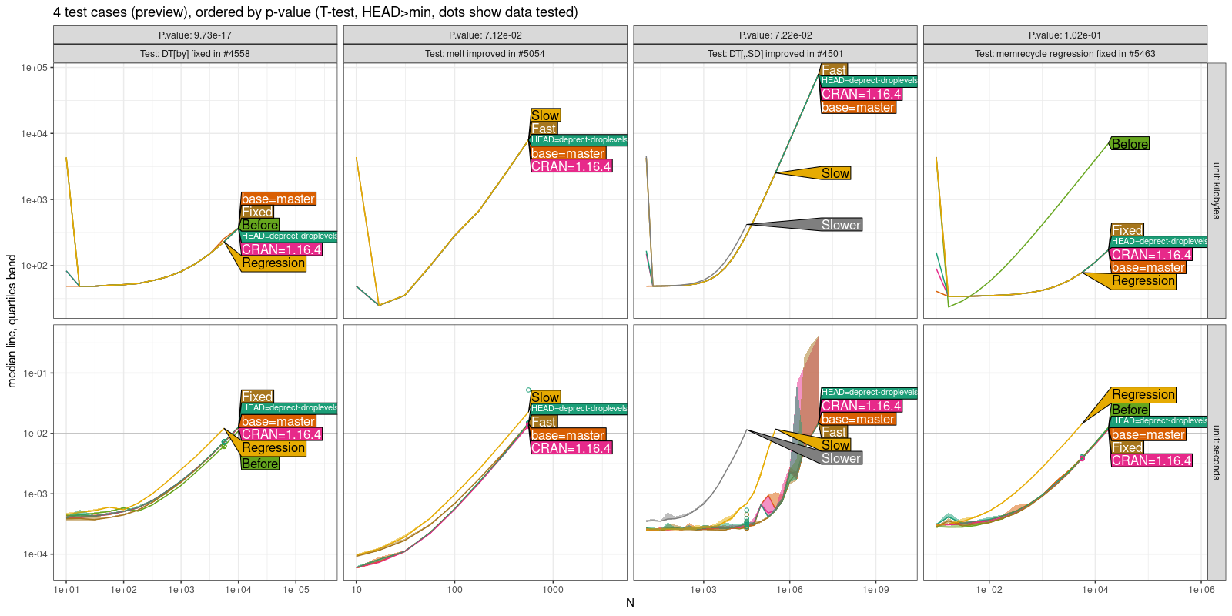Click 'Regression' label in memrecycle kilobytes panel
This screenshot has height=616, width=1232.
coord(1143,281)
